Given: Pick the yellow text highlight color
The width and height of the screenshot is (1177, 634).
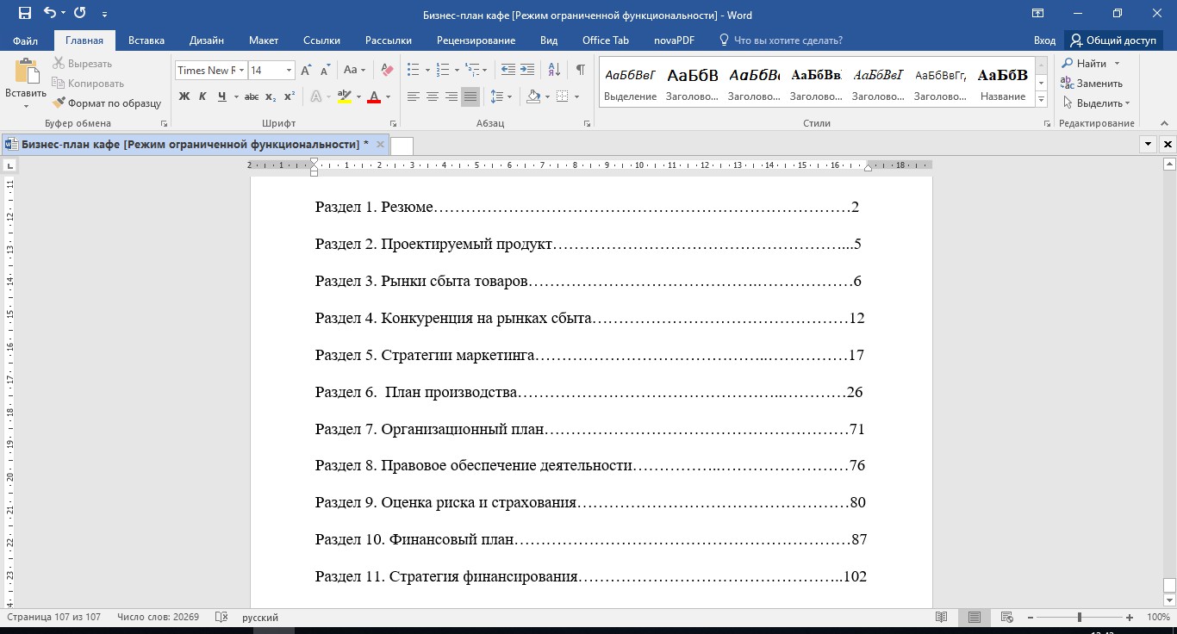Looking at the screenshot, I should coord(345,96).
